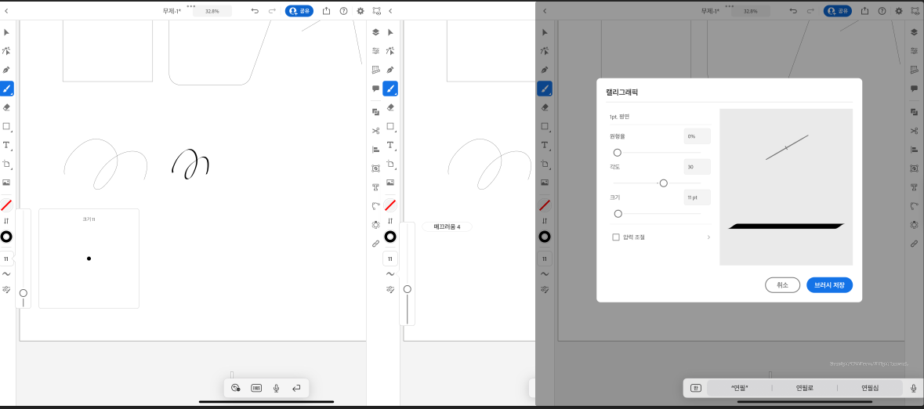
Task: Open the Comments bubble icon in the middle screenshot
Action: tap(376, 89)
